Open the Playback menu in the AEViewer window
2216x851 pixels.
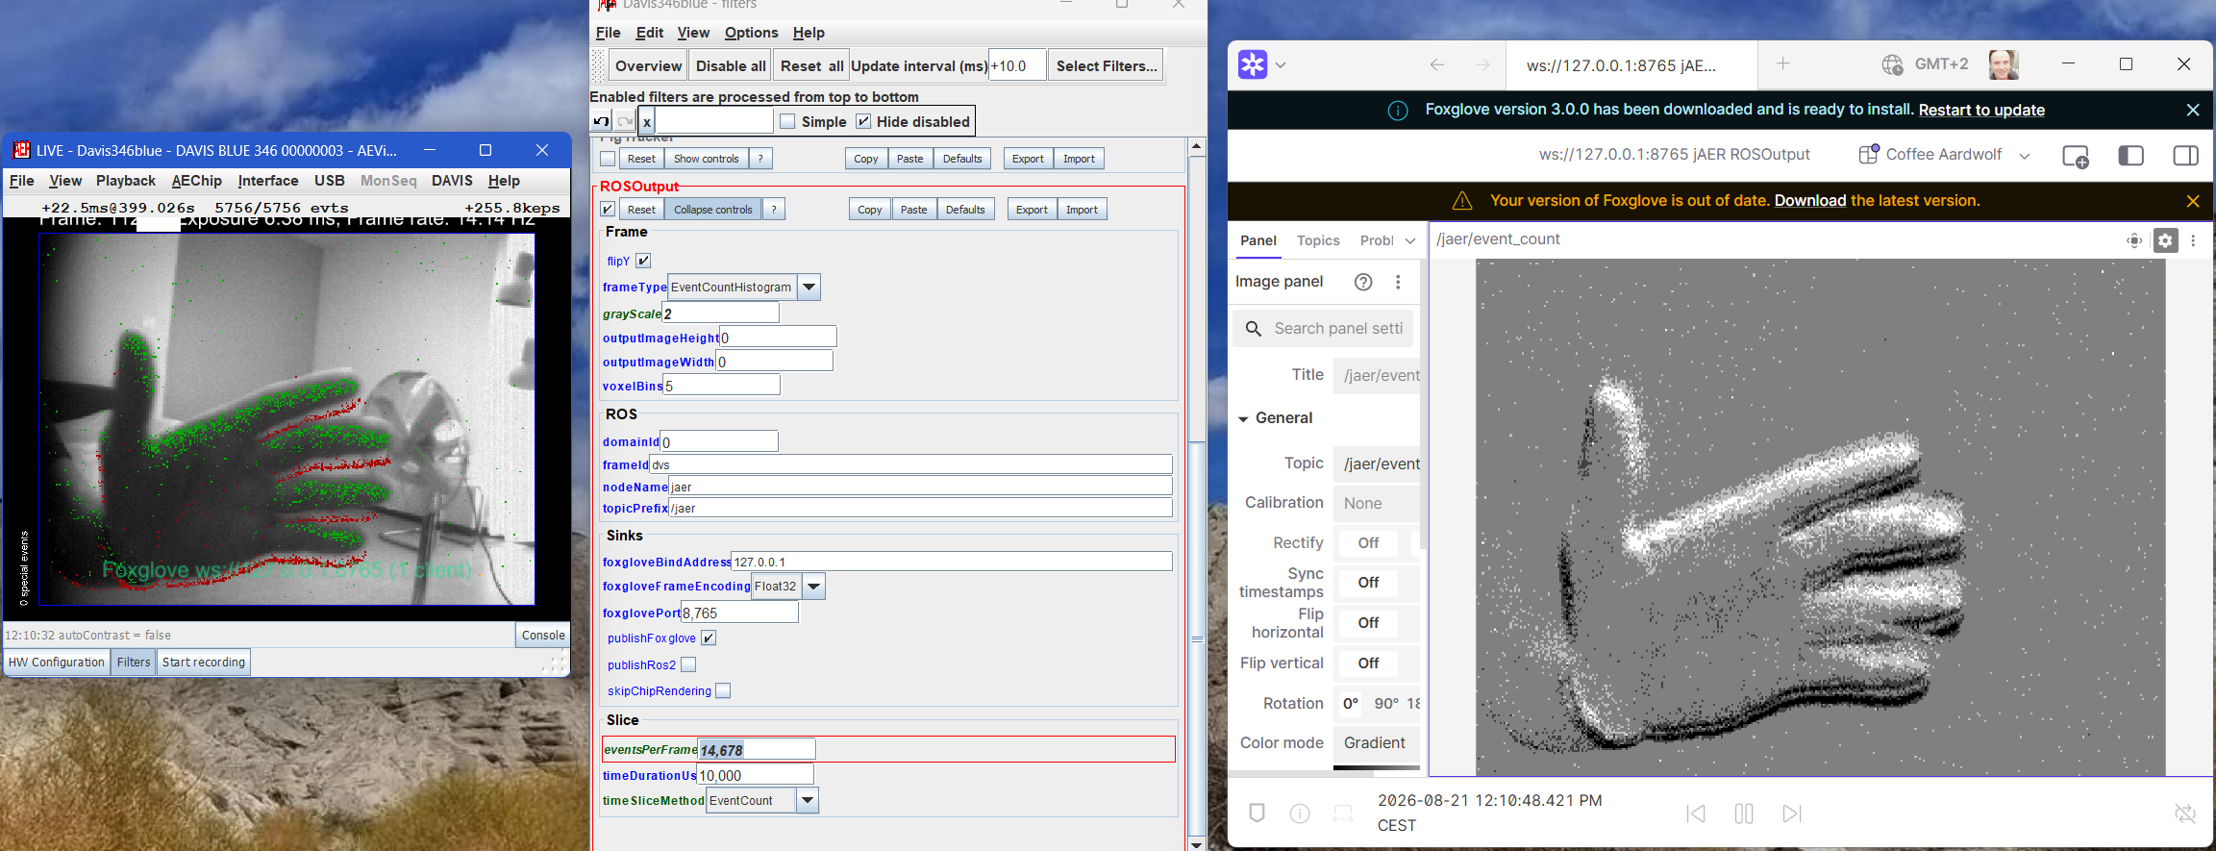126,181
